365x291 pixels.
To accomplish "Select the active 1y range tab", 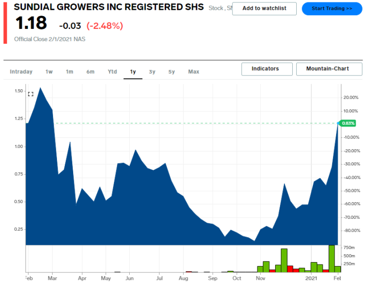I will 133,72.
